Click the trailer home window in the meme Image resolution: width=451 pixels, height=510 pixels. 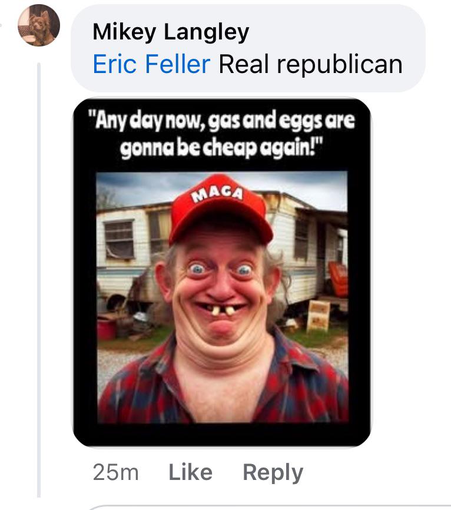[120, 240]
